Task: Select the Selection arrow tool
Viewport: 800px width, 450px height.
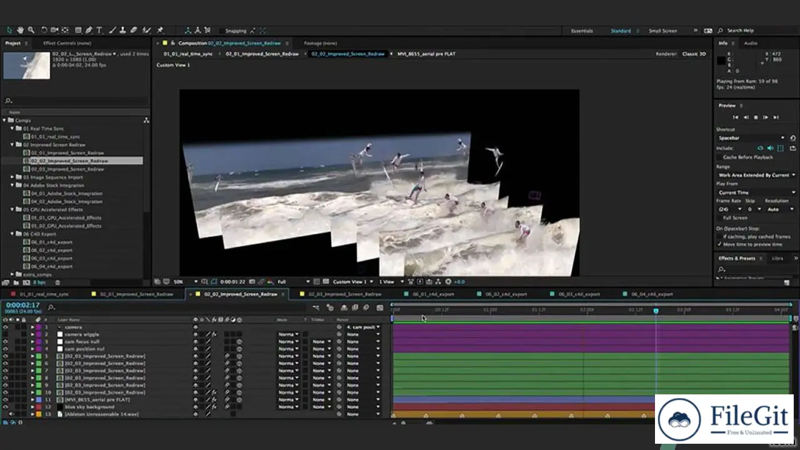Action: pyautogui.click(x=9, y=30)
